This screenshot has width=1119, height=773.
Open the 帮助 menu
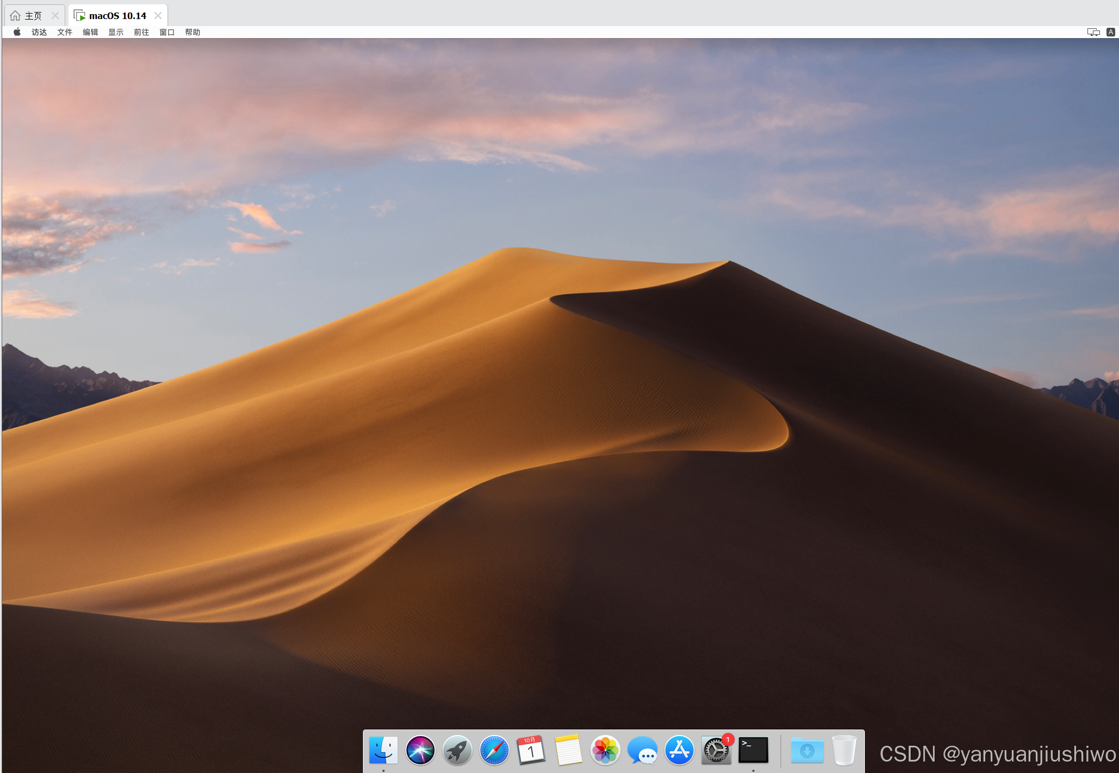(193, 32)
